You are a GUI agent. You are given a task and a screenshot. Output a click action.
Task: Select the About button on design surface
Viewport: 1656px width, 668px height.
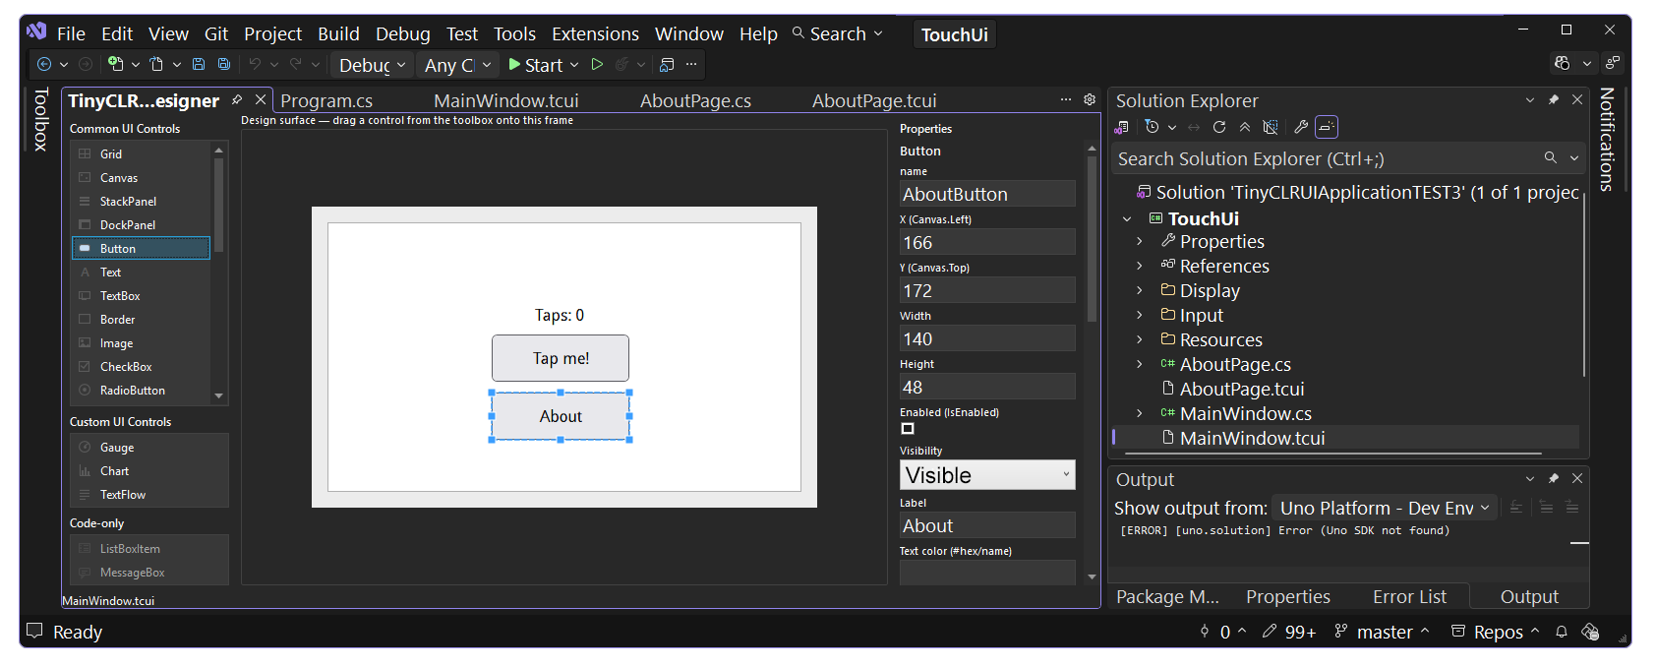point(561,416)
